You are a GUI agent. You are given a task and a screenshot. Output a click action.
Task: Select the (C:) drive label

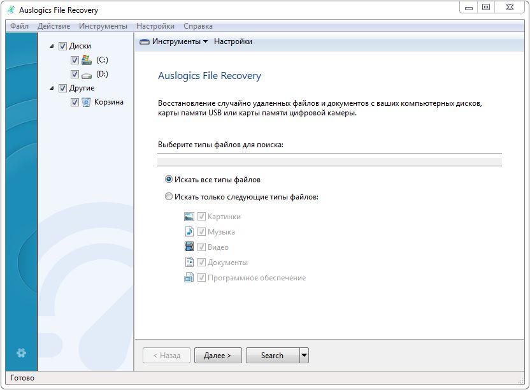[102, 60]
